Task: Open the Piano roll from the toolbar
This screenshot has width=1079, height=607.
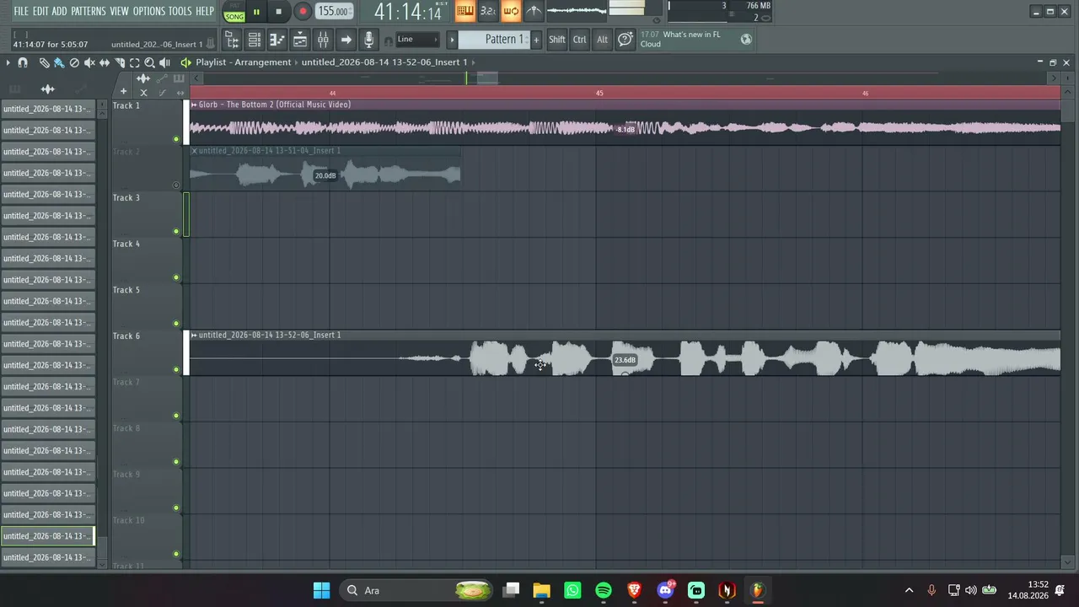Action: pos(276,40)
